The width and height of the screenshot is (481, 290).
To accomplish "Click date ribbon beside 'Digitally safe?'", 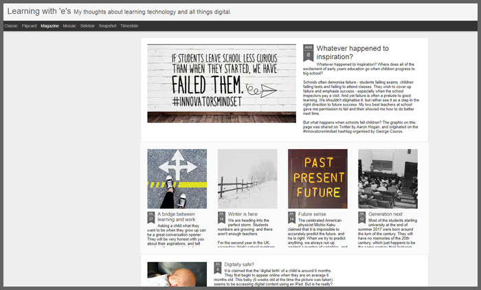I will point(218,268).
